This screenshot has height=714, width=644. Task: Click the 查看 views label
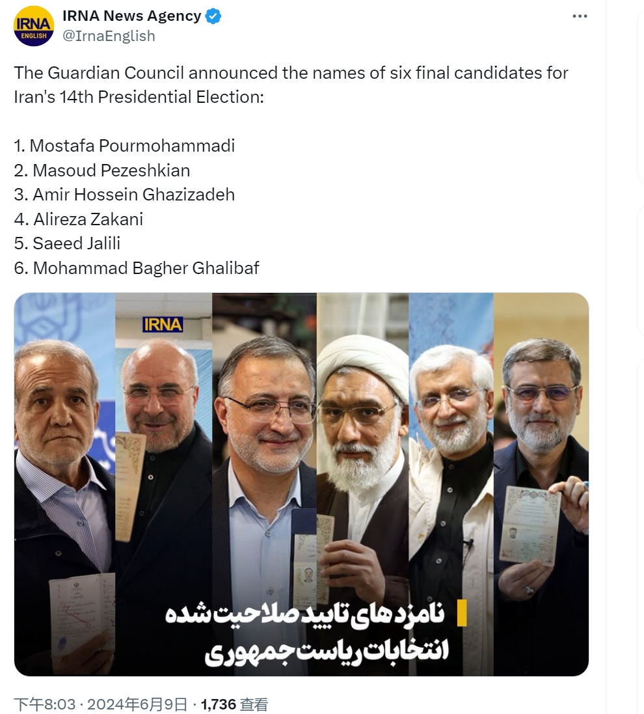click(254, 704)
